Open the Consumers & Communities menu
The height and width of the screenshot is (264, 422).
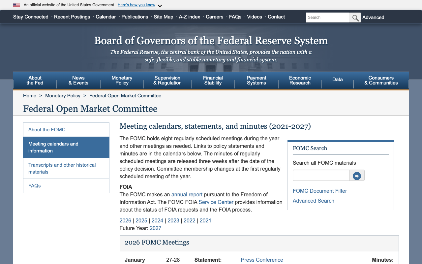[381, 80]
